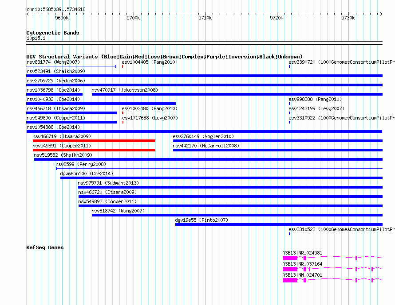Click the 5700k ruler mark
Image resolution: width=395 pixels, height=305 pixels.
[x=133, y=18]
